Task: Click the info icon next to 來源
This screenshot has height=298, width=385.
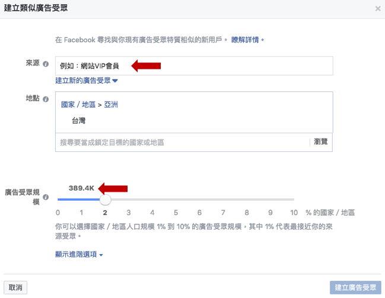Action: click(46, 64)
